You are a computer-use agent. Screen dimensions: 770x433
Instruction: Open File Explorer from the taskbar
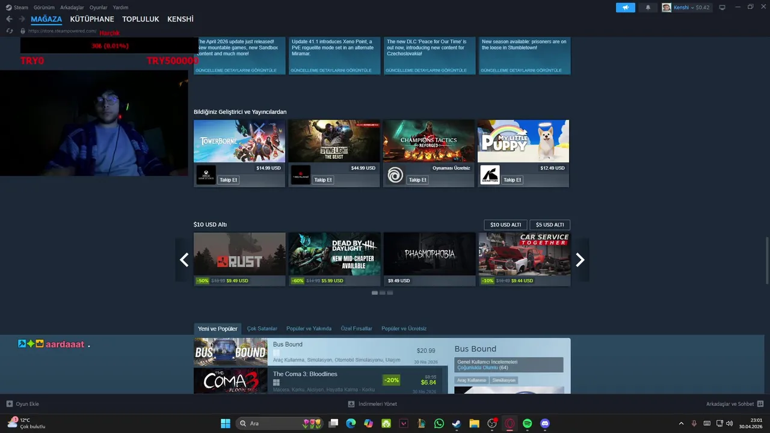coord(474,423)
